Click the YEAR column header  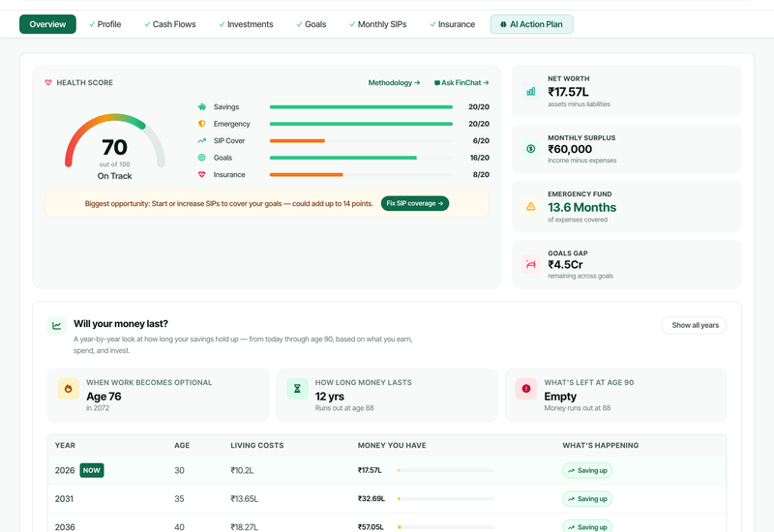(x=65, y=445)
